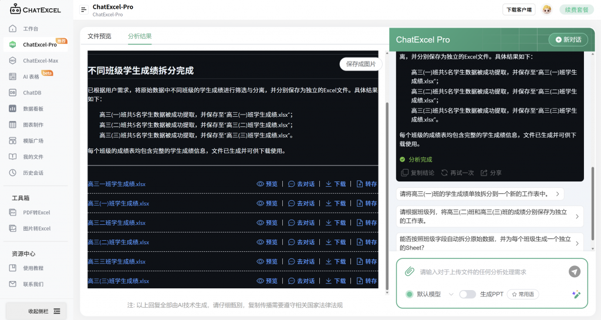Screen dimensions: 601x320
Task: Open file link 高三二班学生成绩.xlsx
Action: pyautogui.click(x=117, y=223)
